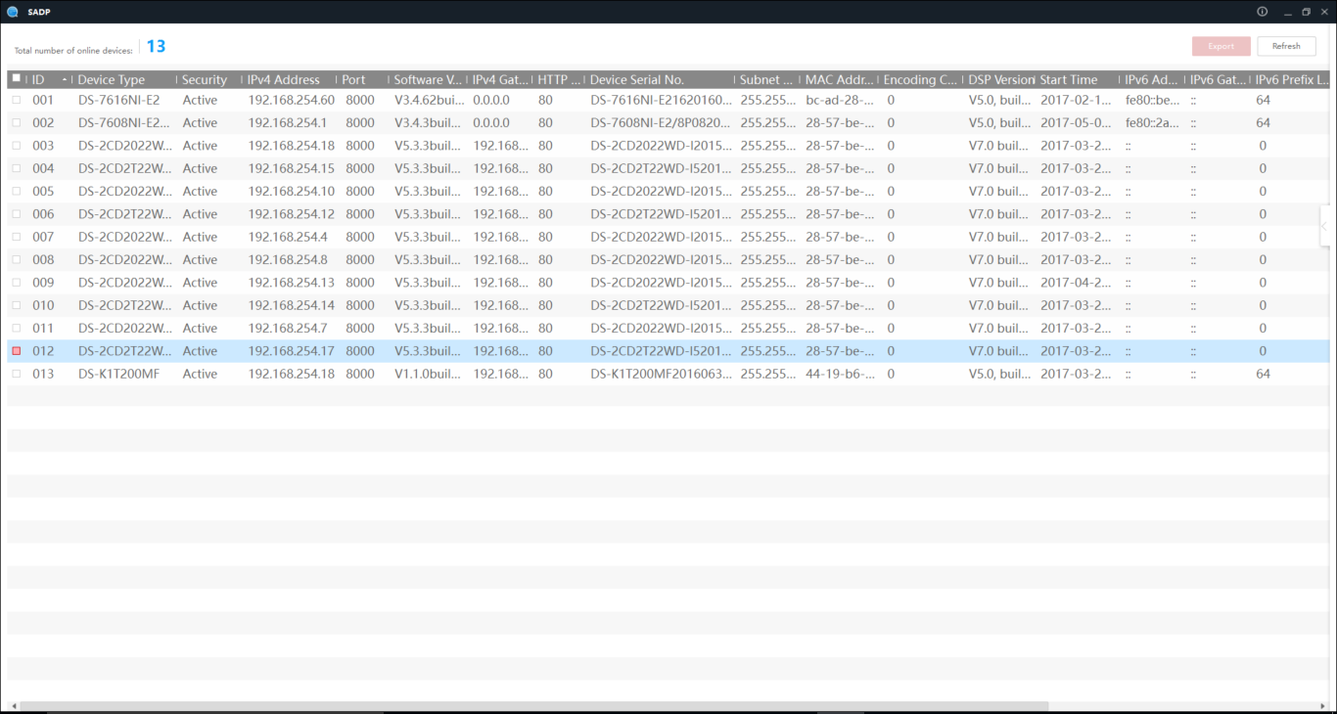Image resolution: width=1337 pixels, height=714 pixels.
Task: Click the ID column sort arrow
Action: [x=65, y=79]
